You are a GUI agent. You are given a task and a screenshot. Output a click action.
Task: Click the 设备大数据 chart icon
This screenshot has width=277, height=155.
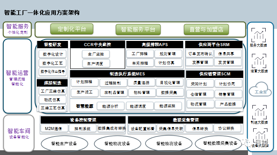(x=260, y=136)
